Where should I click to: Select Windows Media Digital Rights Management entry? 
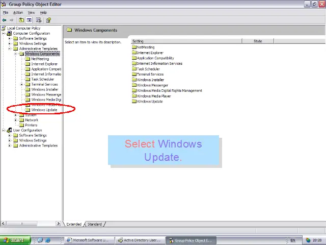click(170, 91)
